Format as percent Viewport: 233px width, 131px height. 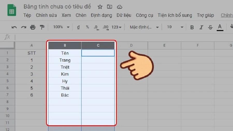tap(88, 27)
